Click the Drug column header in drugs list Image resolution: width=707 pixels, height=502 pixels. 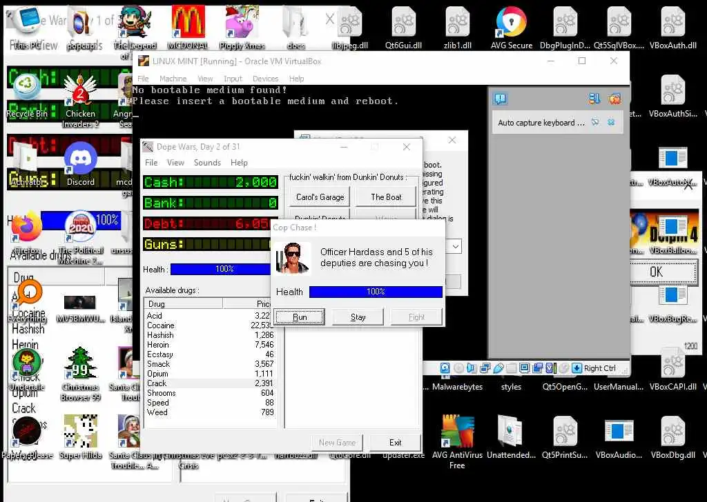click(x=183, y=303)
